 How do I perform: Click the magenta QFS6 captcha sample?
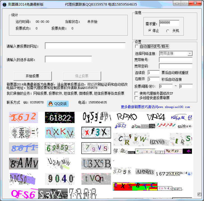point(24,194)
